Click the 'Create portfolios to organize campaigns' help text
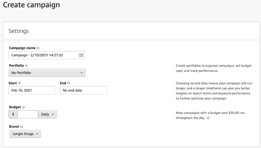Image resolution: width=261 pixels, height=148 pixels. (214, 68)
